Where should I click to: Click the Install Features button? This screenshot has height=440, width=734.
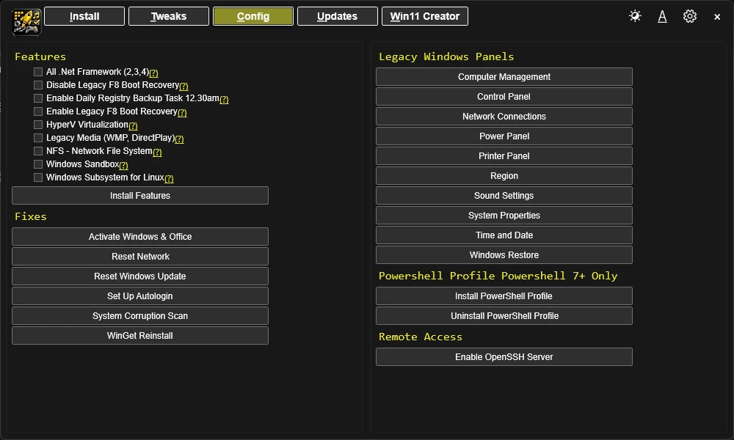[140, 196]
